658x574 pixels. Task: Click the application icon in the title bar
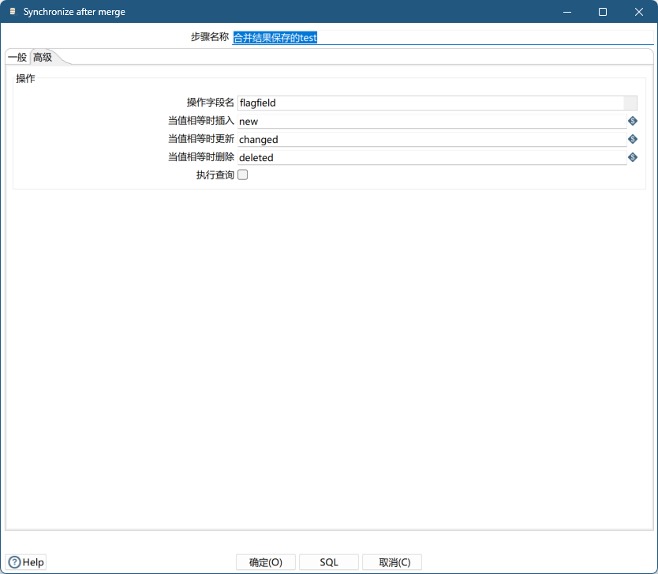12,12
